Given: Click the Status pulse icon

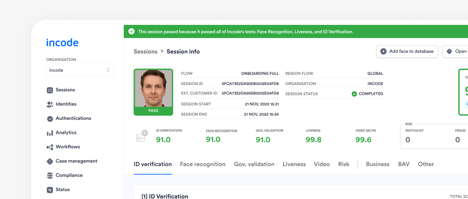Looking at the screenshot, I should coord(50,190).
